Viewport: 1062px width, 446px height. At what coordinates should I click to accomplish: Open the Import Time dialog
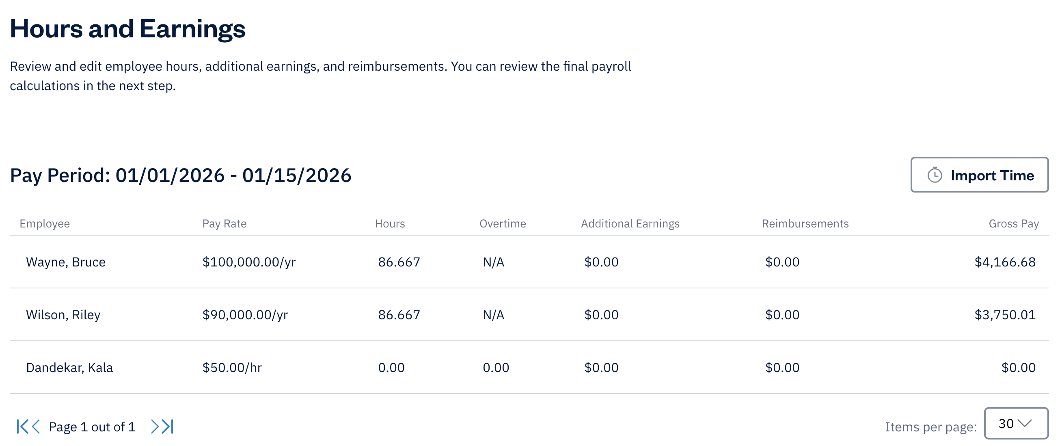click(x=980, y=175)
